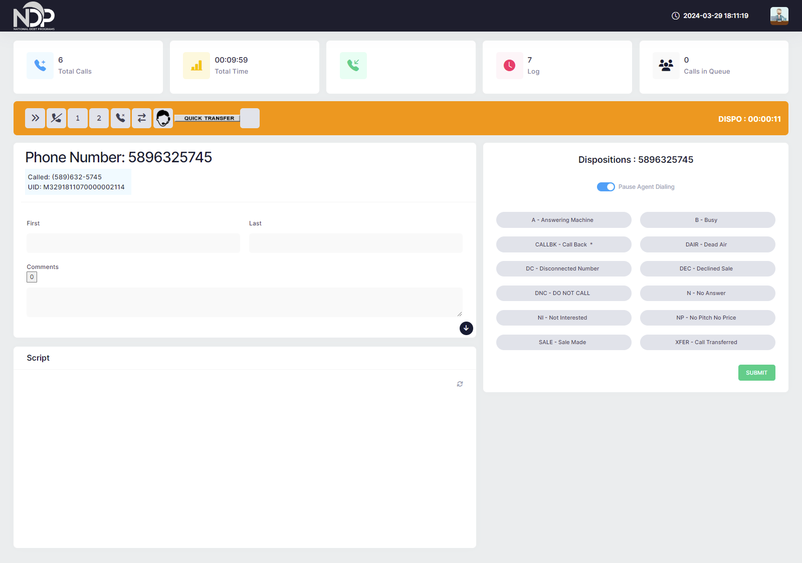The image size is (802, 563).
Task: Open the user profile avatar menu
Action: pos(779,16)
